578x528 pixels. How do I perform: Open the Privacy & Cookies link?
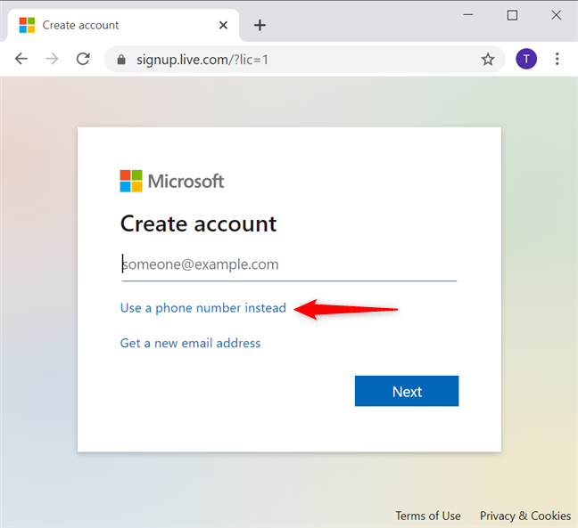524,516
